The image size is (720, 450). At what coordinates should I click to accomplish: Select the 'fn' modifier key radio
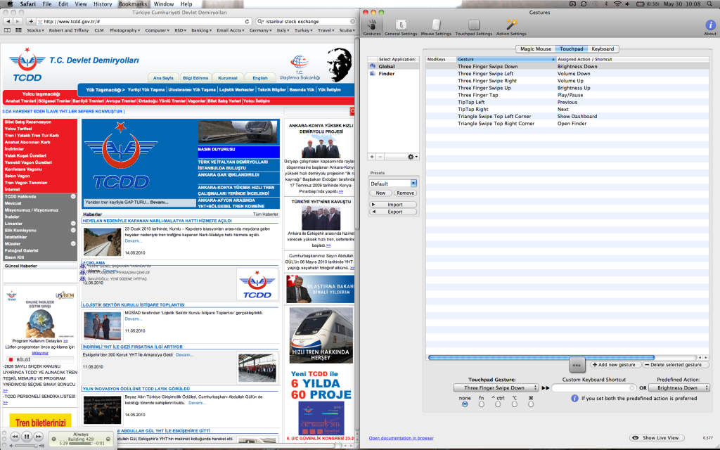(481, 404)
